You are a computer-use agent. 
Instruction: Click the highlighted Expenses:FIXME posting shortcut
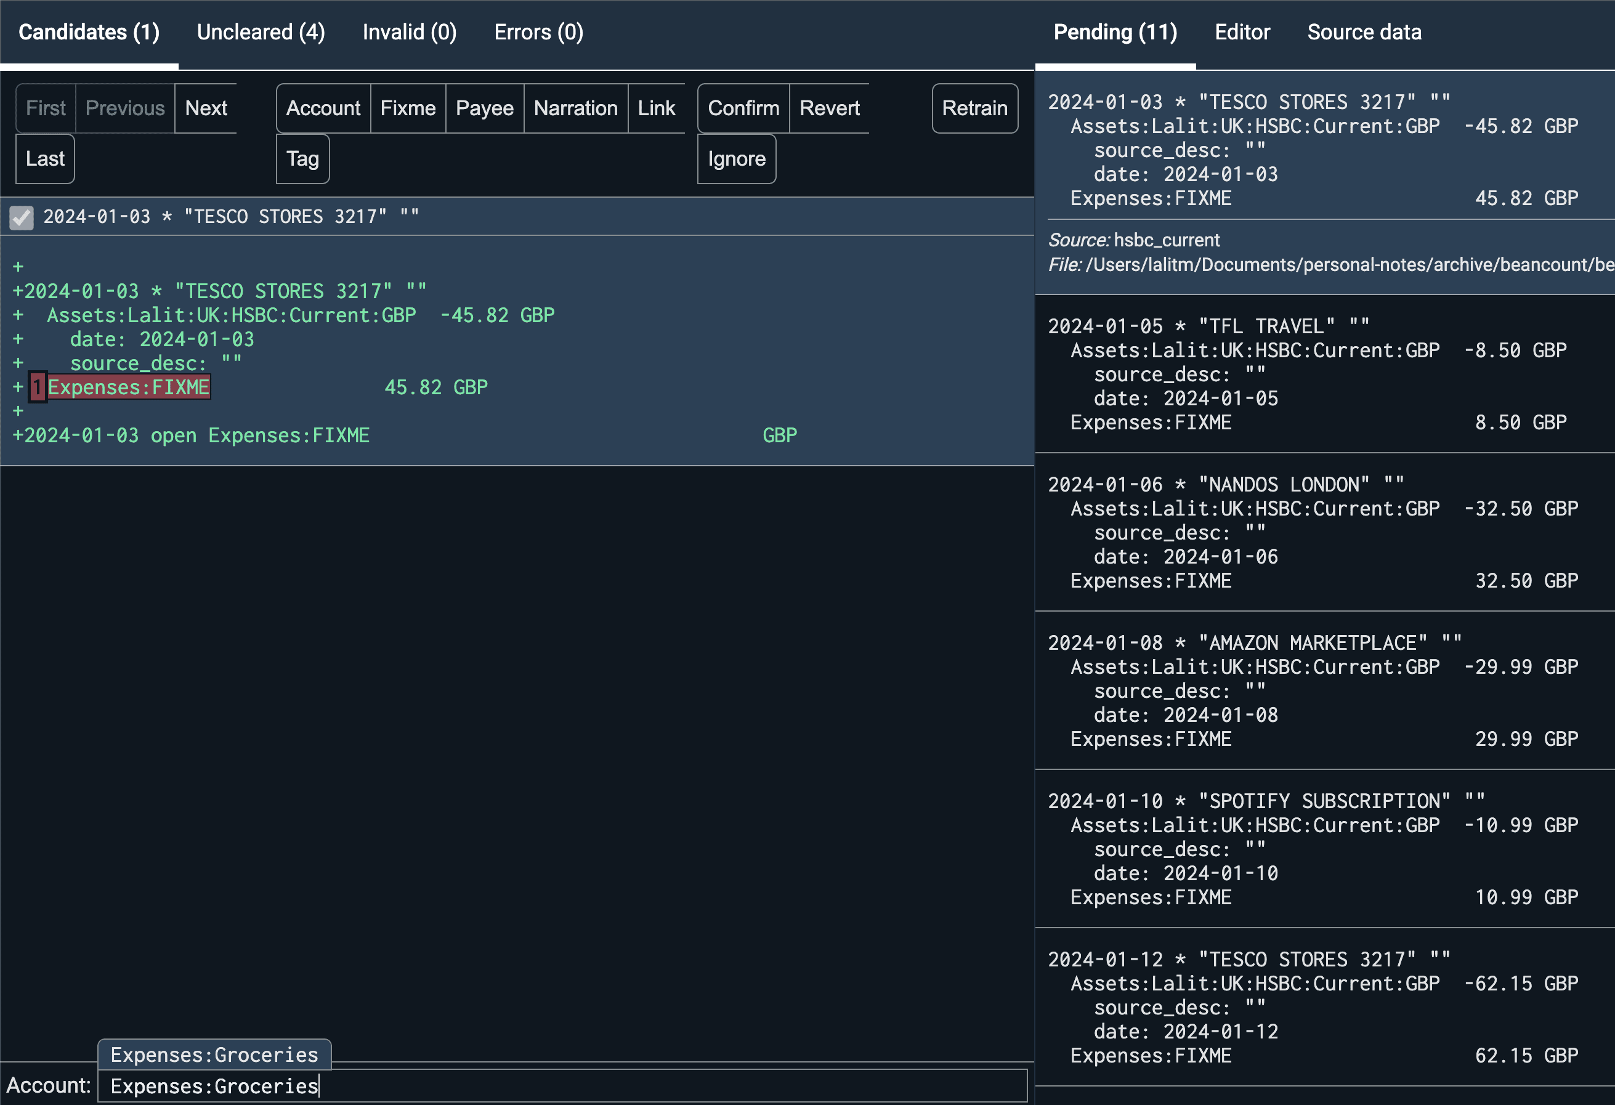click(129, 387)
